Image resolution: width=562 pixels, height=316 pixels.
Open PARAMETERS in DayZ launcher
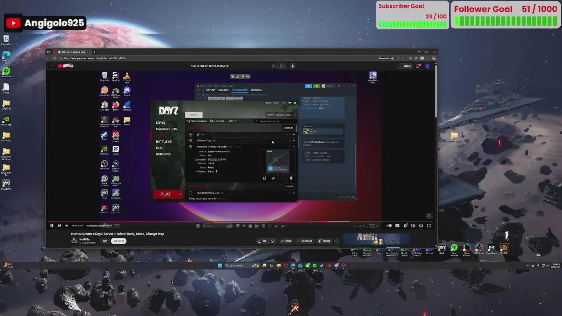pos(166,129)
